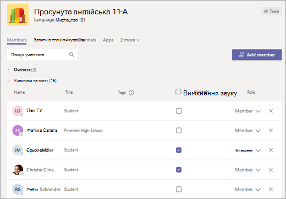
Task: Switch to the Members tab
Action: (16, 40)
